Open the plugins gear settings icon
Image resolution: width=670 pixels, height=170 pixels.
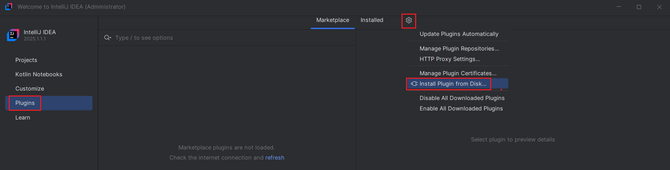click(x=409, y=20)
